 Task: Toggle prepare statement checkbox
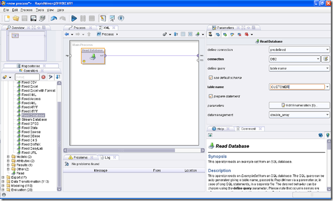click(x=210, y=96)
